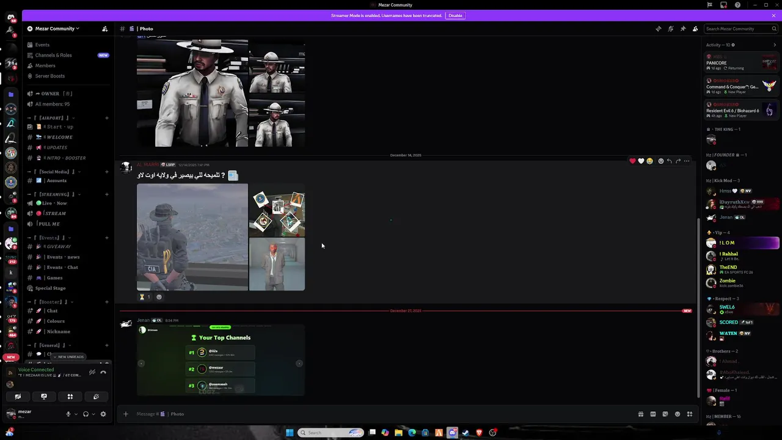Click the invite people icon beside server name

pyautogui.click(x=104, y=29)
